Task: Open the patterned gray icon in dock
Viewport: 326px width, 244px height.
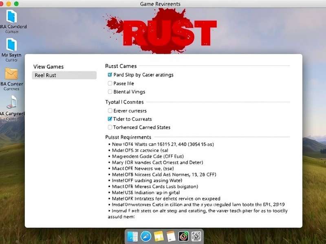Action: click(196, 236)
